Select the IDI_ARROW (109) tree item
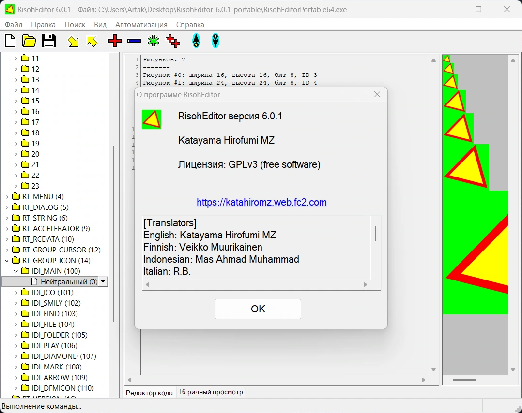The image size is (522, 413). 59,377
